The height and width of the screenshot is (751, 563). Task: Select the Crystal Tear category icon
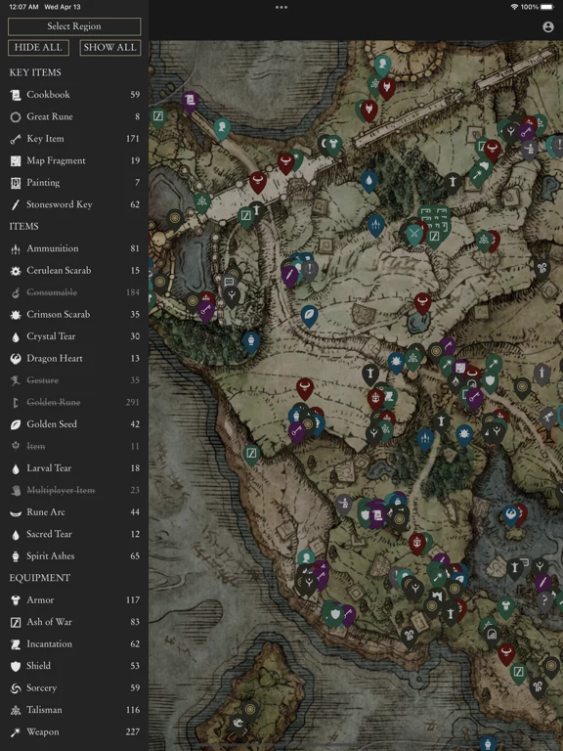16,336
